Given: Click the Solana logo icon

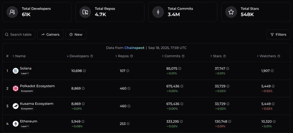Looking at the screenshot, I should 16,71.
